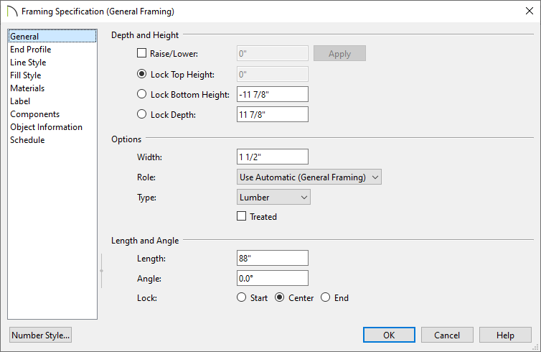Click the Length value field
The width and height of the screenshot is (541, 352).
(x=273, y=258)
